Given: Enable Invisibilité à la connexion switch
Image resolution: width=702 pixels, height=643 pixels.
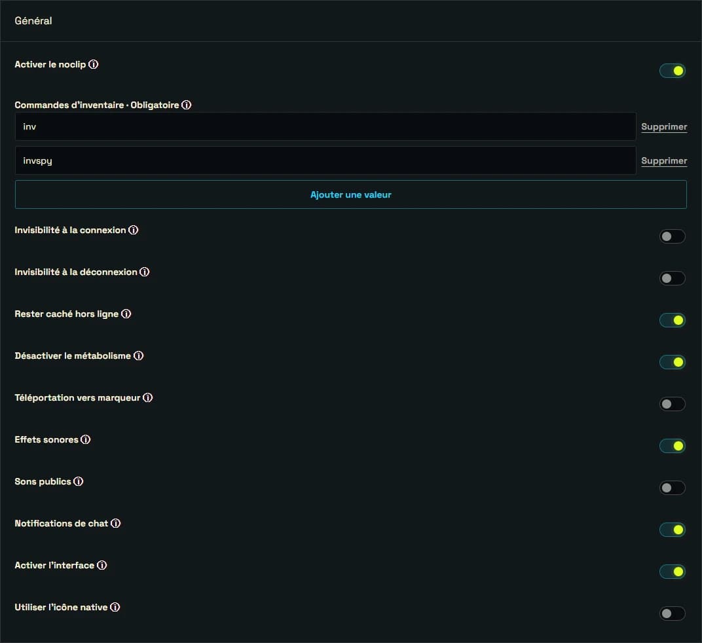Looking at the screenshot, I should [673, 236].
